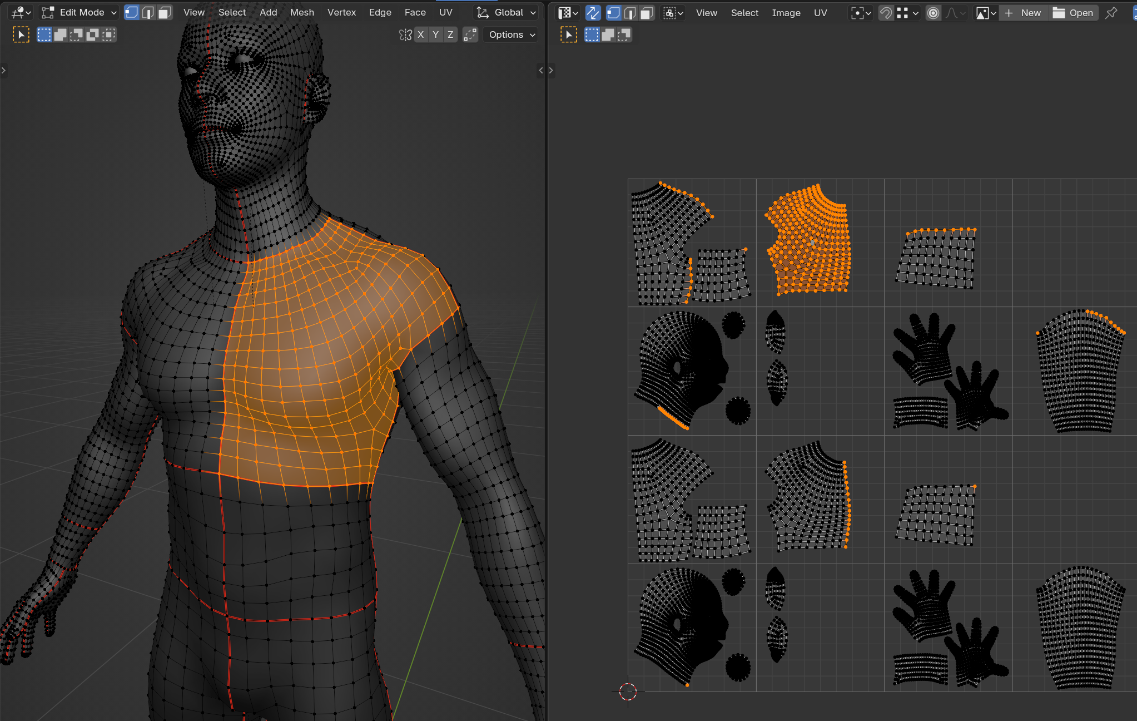Select face mode in the UV editor
The image size is (1137, 721).
[x=646, y=13]
